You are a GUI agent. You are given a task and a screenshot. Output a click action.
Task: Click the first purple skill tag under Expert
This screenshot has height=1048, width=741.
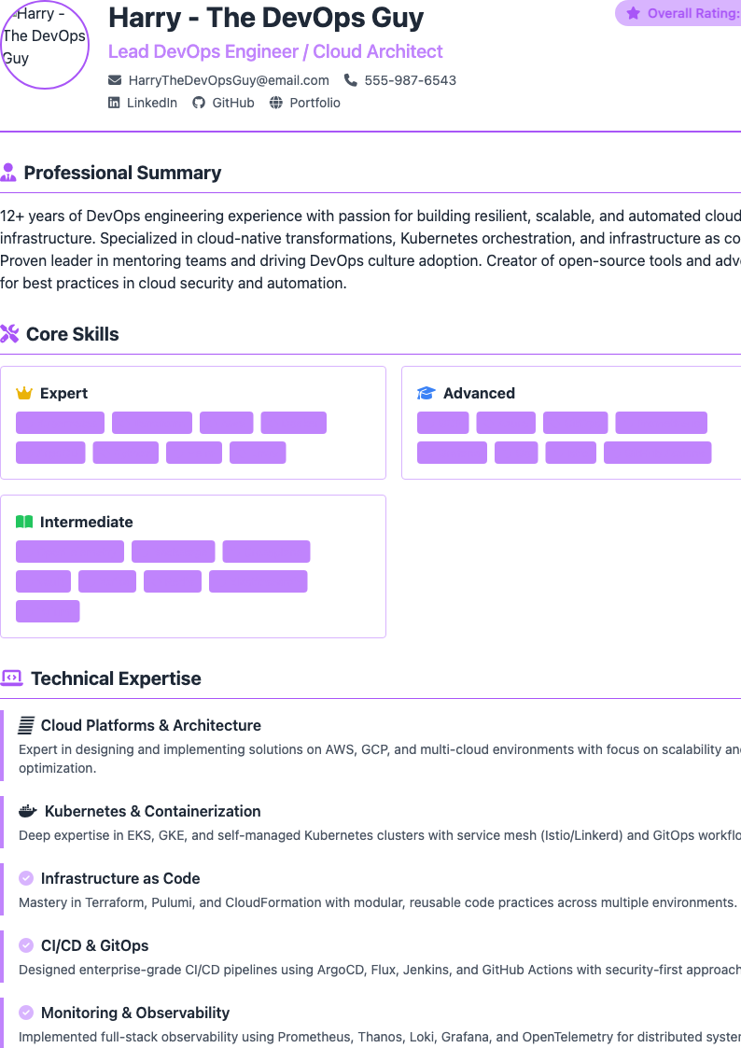point(60,423)
